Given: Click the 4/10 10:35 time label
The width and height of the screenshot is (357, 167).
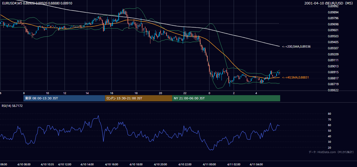Looking at the screenshot, I should 47,164.
